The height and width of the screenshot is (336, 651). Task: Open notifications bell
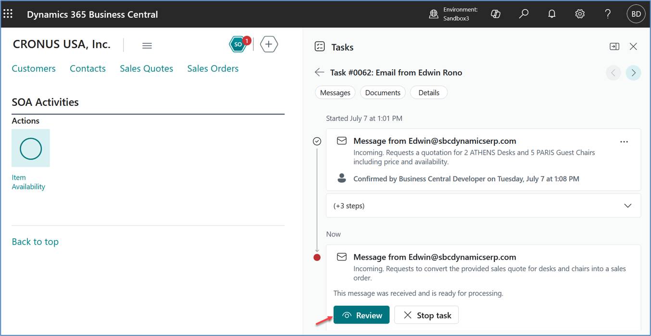552,14
